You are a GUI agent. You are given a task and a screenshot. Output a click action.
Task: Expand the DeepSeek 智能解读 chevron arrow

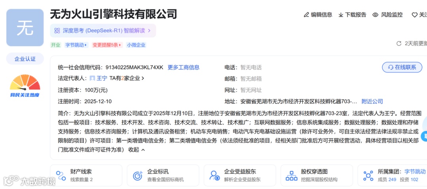coord(149,30)
